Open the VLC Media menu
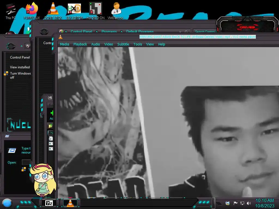This screenshot has height=209, width=279. click(64, 44)
